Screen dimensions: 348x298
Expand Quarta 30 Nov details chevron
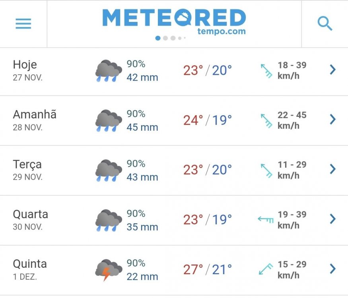point(332,219)
